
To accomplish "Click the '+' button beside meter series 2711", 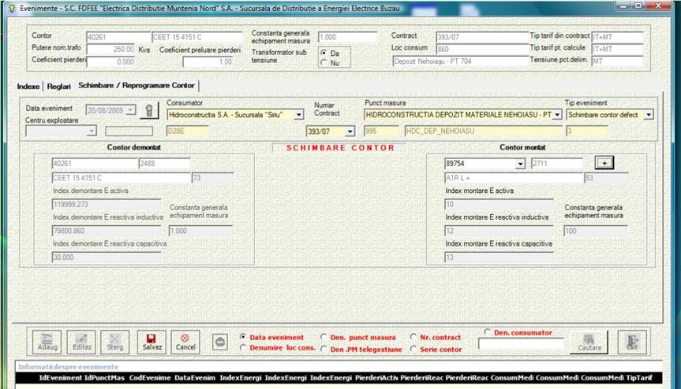I will pos(604,163).
